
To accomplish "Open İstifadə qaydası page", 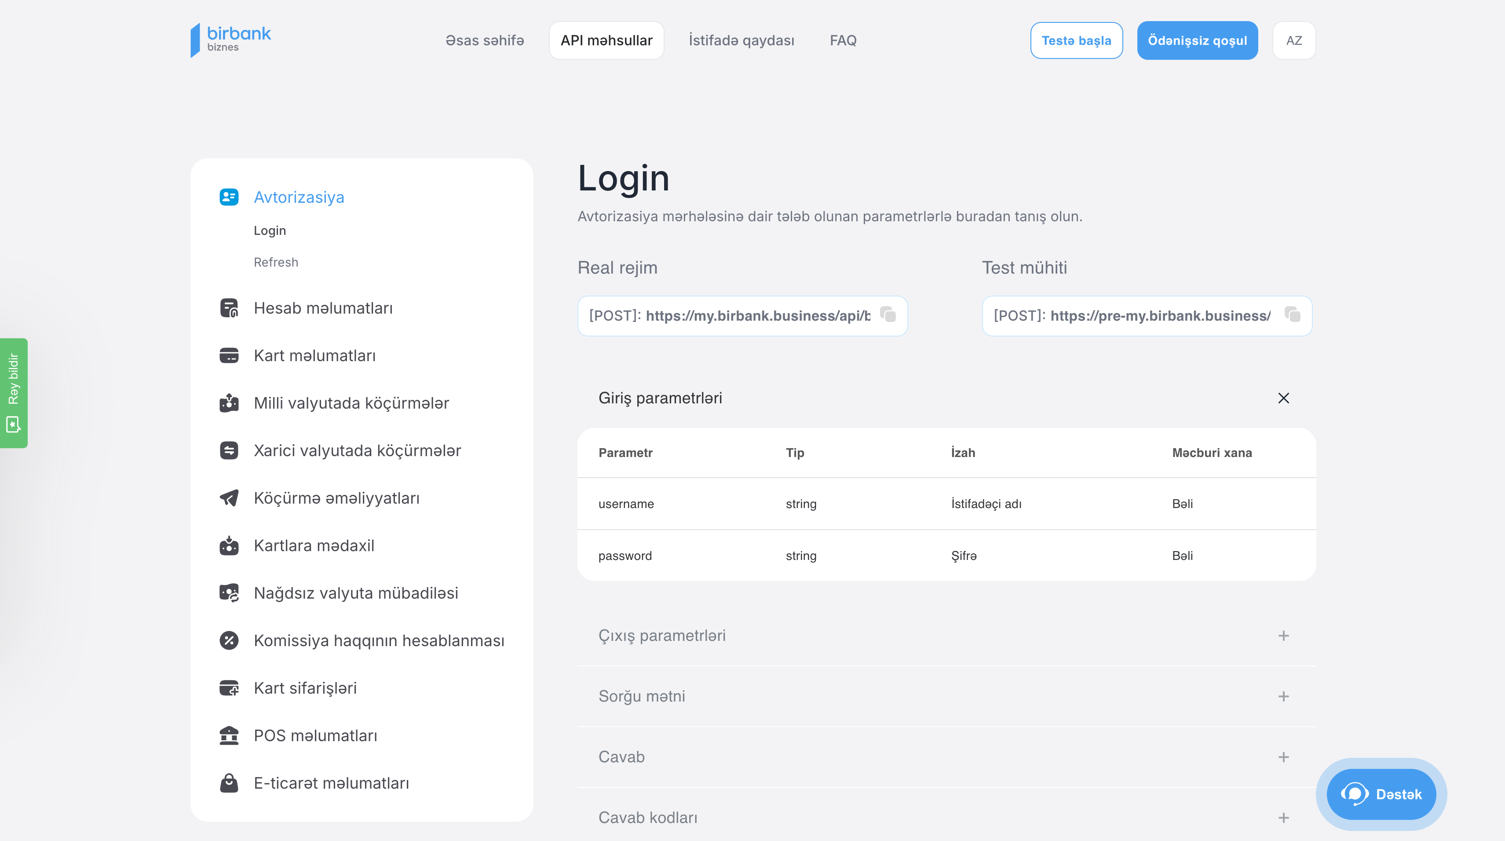I will pos(741,40).
